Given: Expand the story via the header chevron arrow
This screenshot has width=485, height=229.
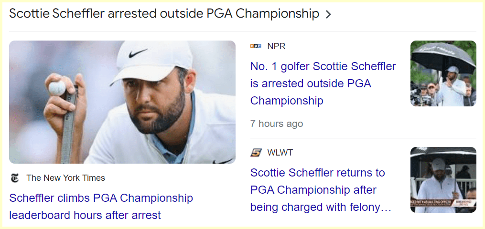Looking at the screenshot, I should click(328, 14).
